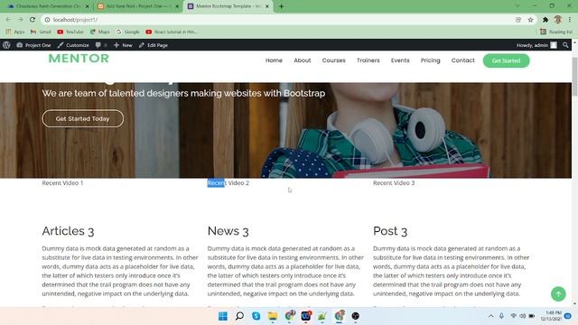Open File Explorer from the taskbar

(273, 316)
